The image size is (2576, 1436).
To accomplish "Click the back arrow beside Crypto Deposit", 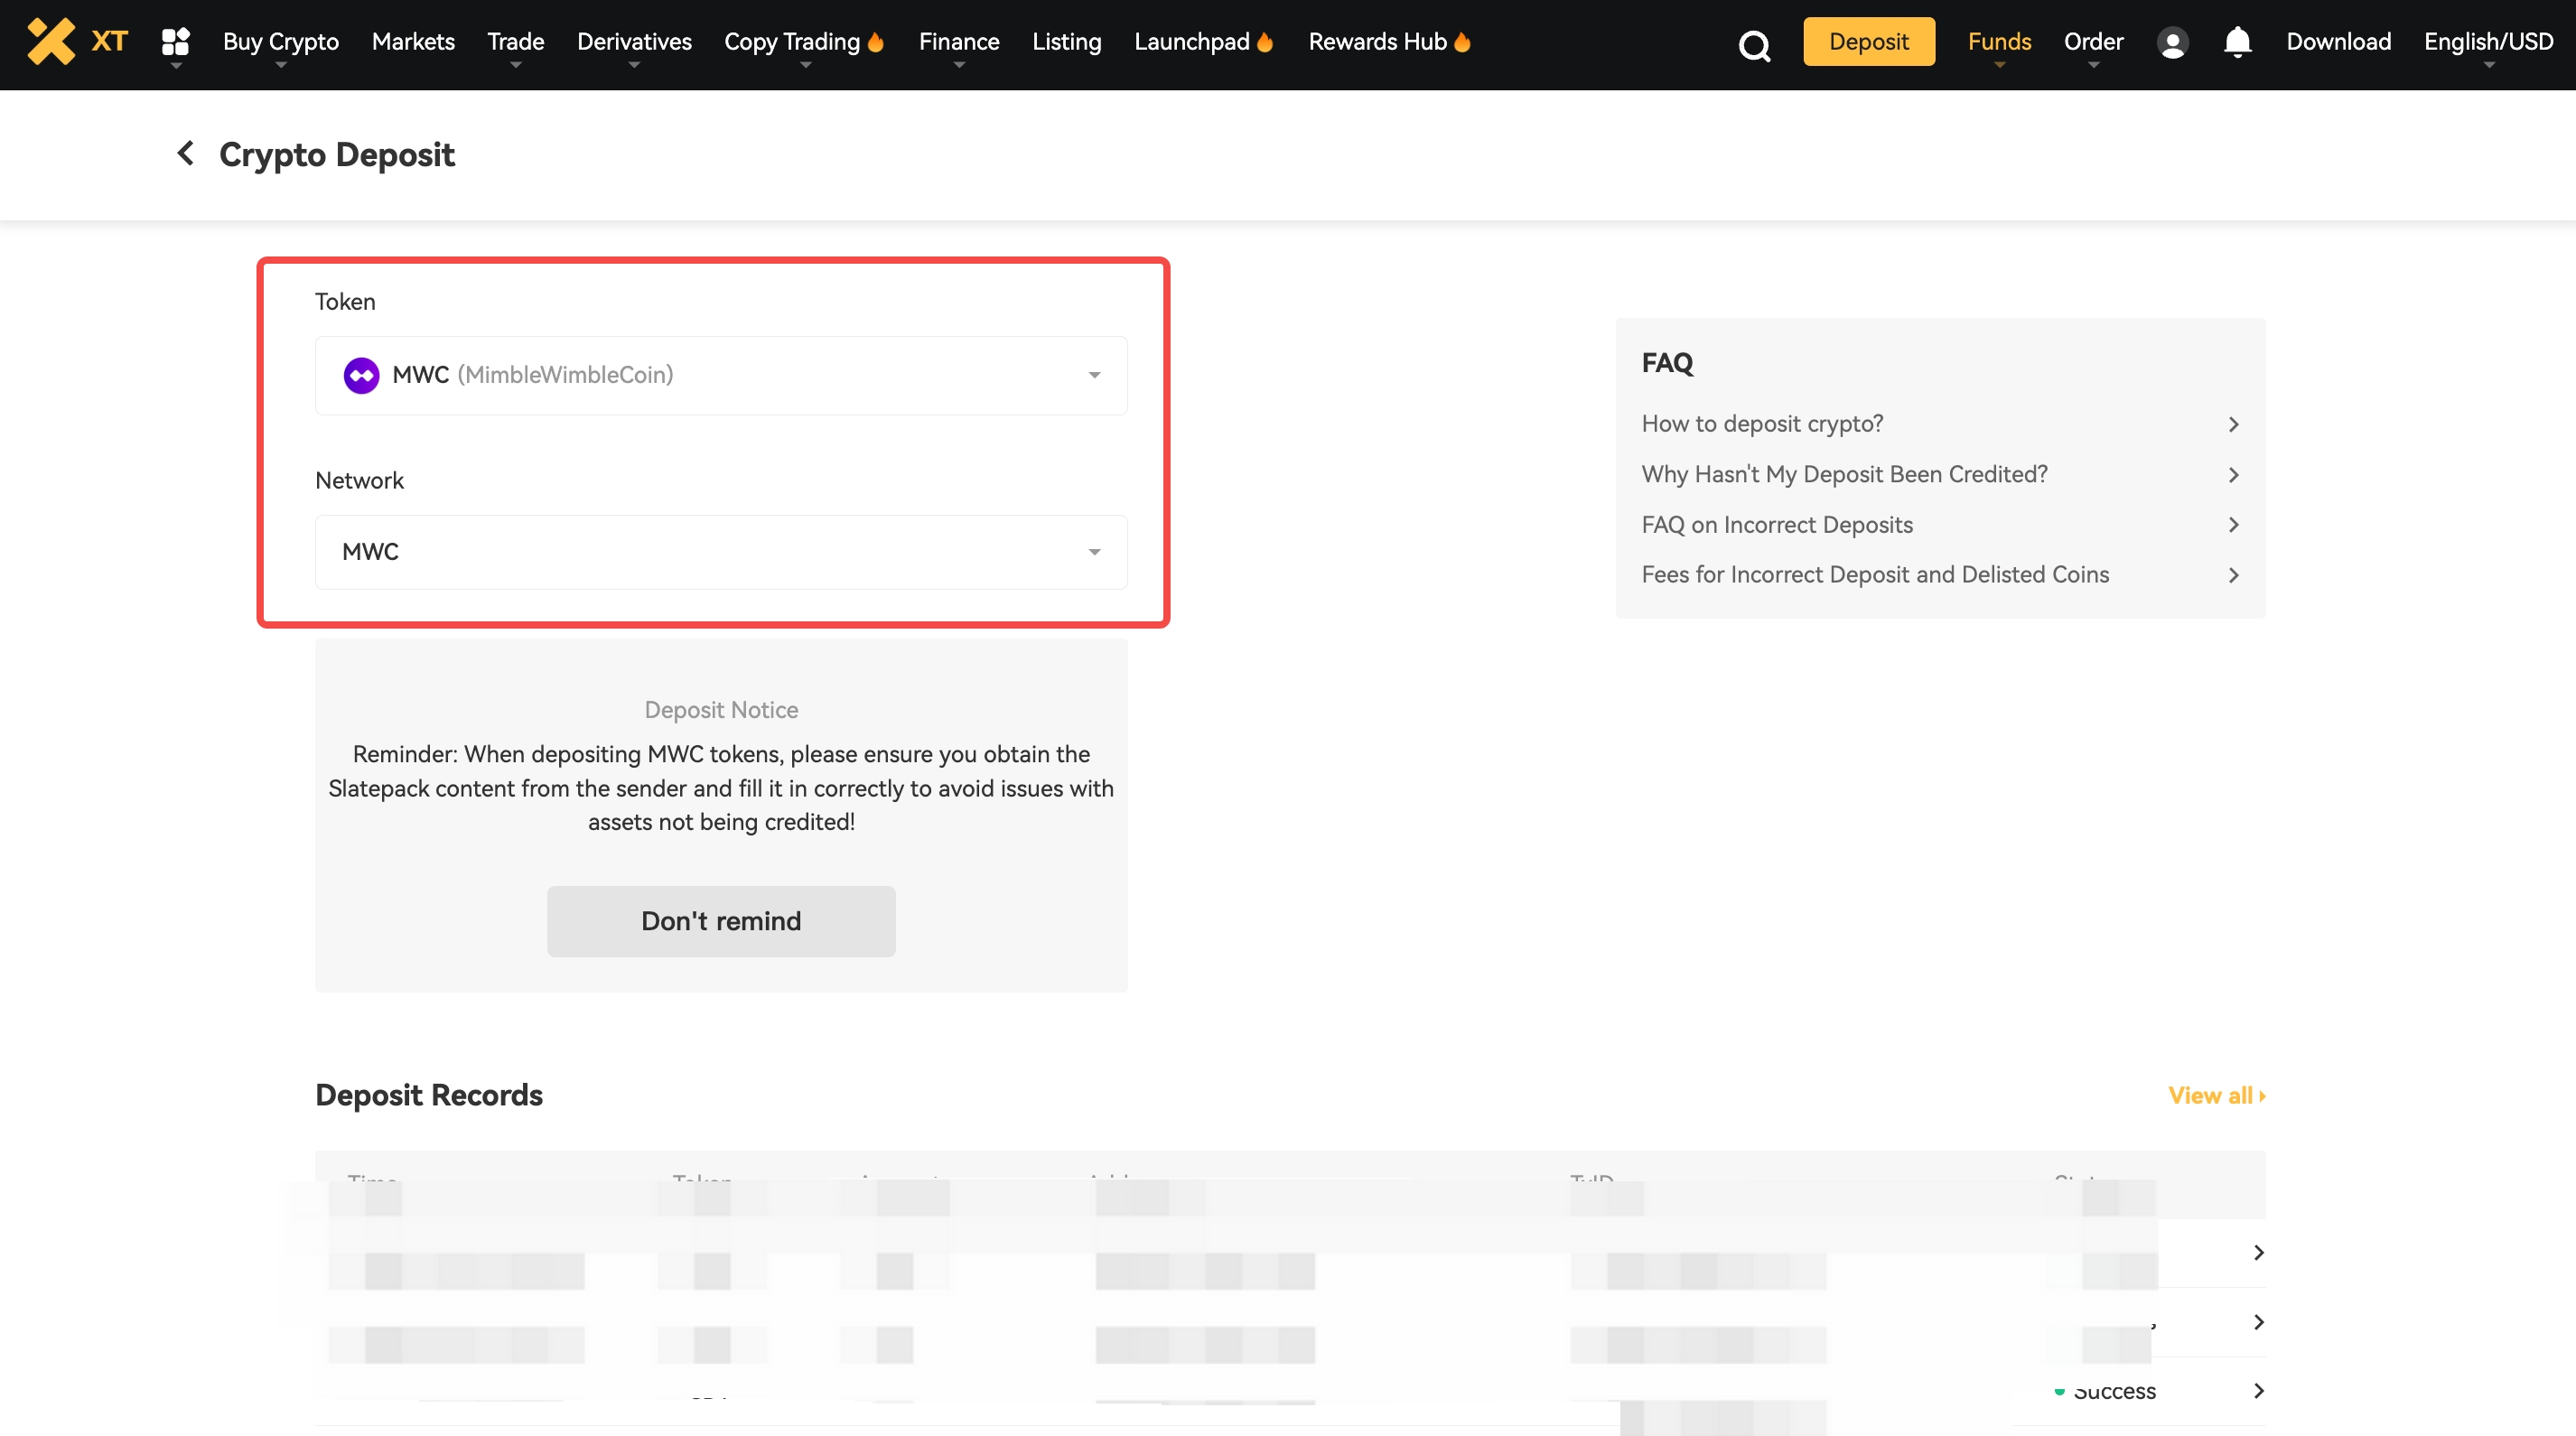I will pyautogui.click(x=186, y=153).
